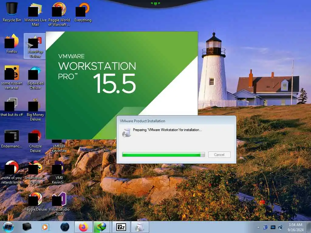Open the Windows Start menu orb

coord(8,227)
